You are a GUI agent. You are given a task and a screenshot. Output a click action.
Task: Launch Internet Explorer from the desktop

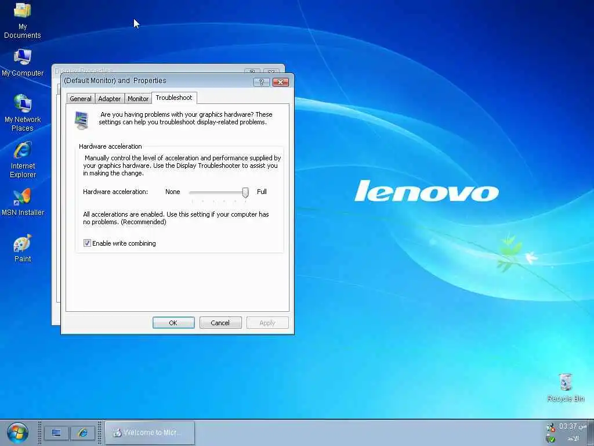point(23,160)
